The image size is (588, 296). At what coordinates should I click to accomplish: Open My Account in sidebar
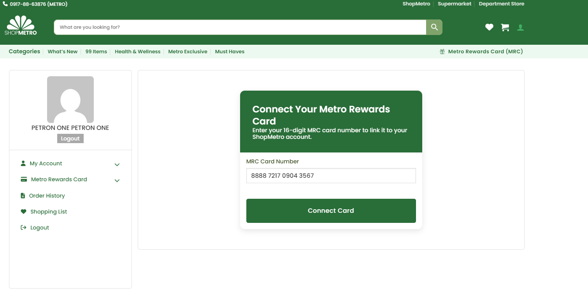(x=46, y=163)
